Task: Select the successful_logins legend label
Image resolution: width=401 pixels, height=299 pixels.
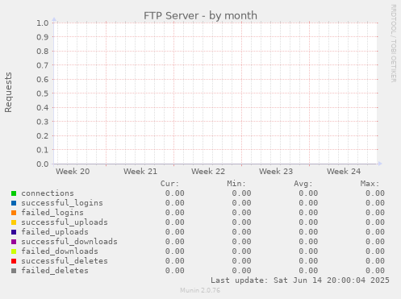Action: click(x=62, y=203)
